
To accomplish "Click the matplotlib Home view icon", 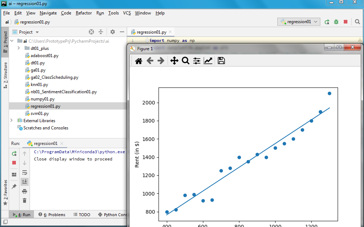I will point(138,61).
